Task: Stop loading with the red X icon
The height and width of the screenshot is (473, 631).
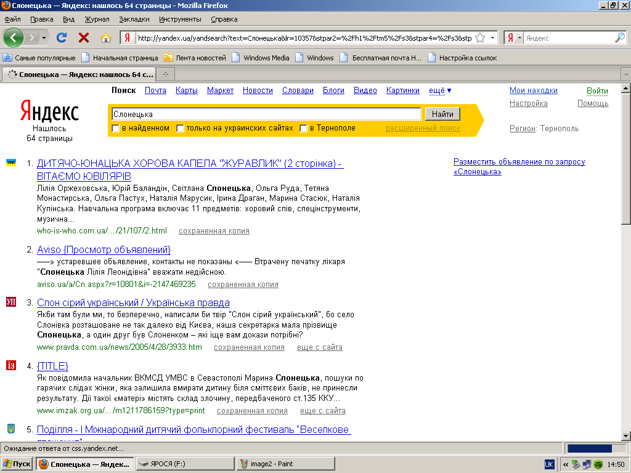Action: click(x=84, y=38)
